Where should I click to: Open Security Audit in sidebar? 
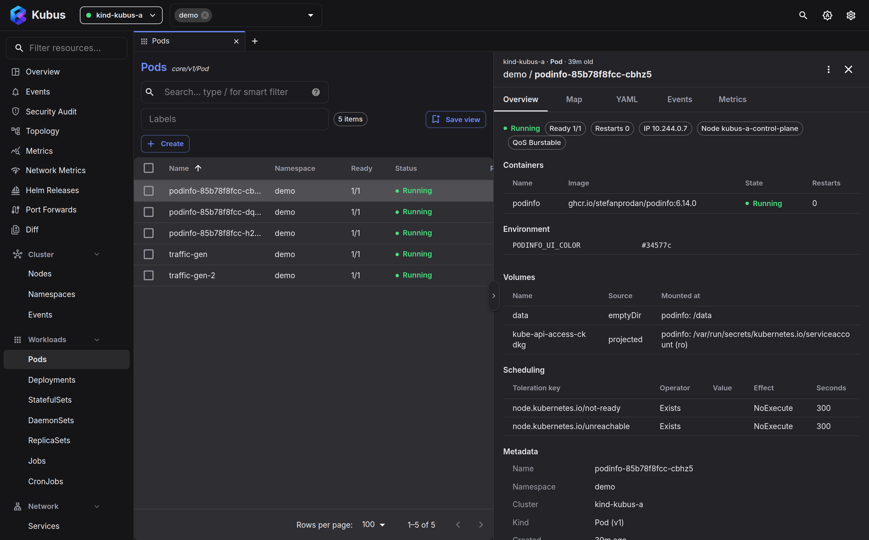(x=66, y=112)
